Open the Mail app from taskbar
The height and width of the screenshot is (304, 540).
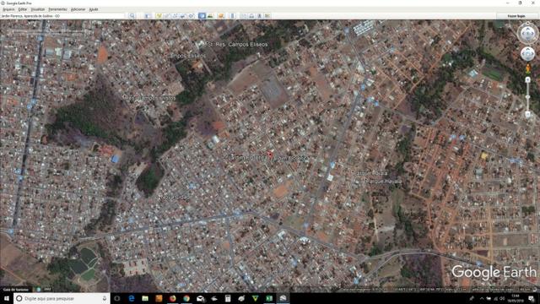pyautogui.click(x=200, y=298)
